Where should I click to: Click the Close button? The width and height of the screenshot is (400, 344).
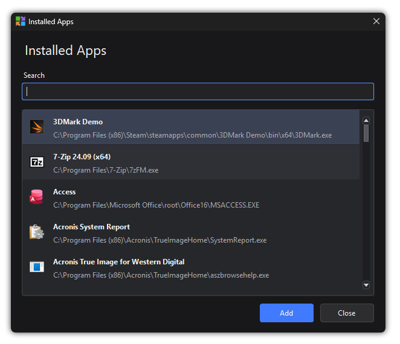click(347, 313)
